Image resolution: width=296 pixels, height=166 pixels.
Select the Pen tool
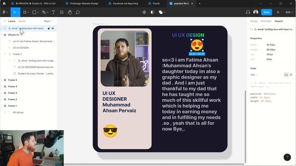point(44,12)
